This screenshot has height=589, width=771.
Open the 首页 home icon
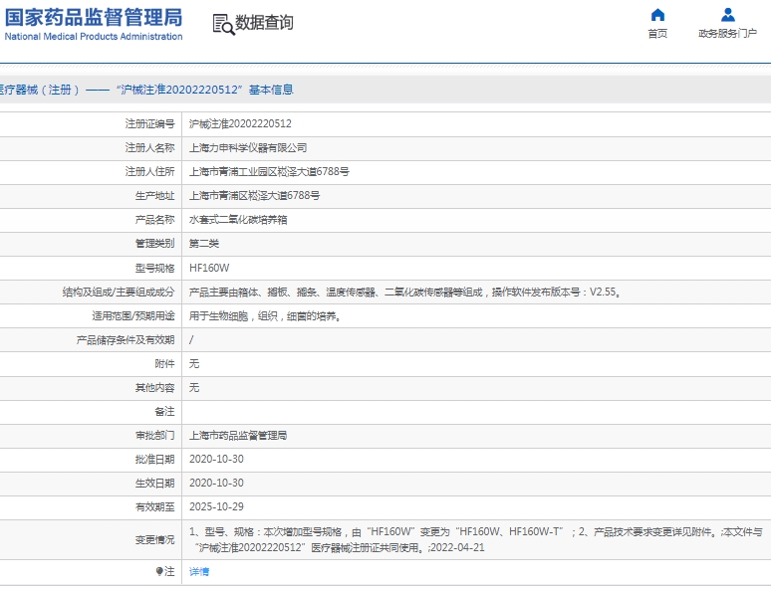657,15
